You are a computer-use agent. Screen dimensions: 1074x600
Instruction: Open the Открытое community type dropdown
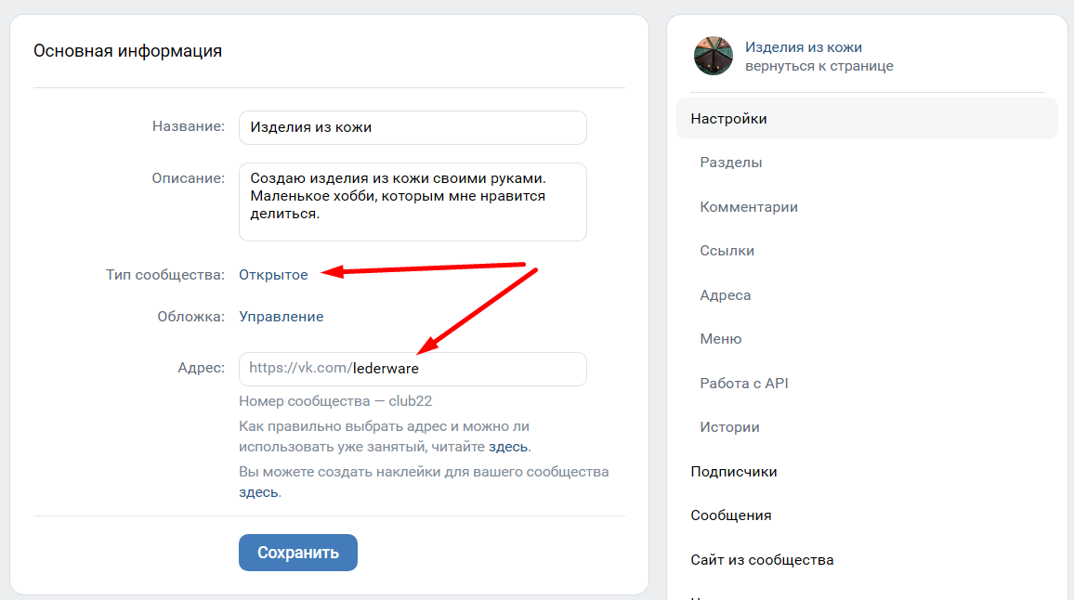[273, 275]
